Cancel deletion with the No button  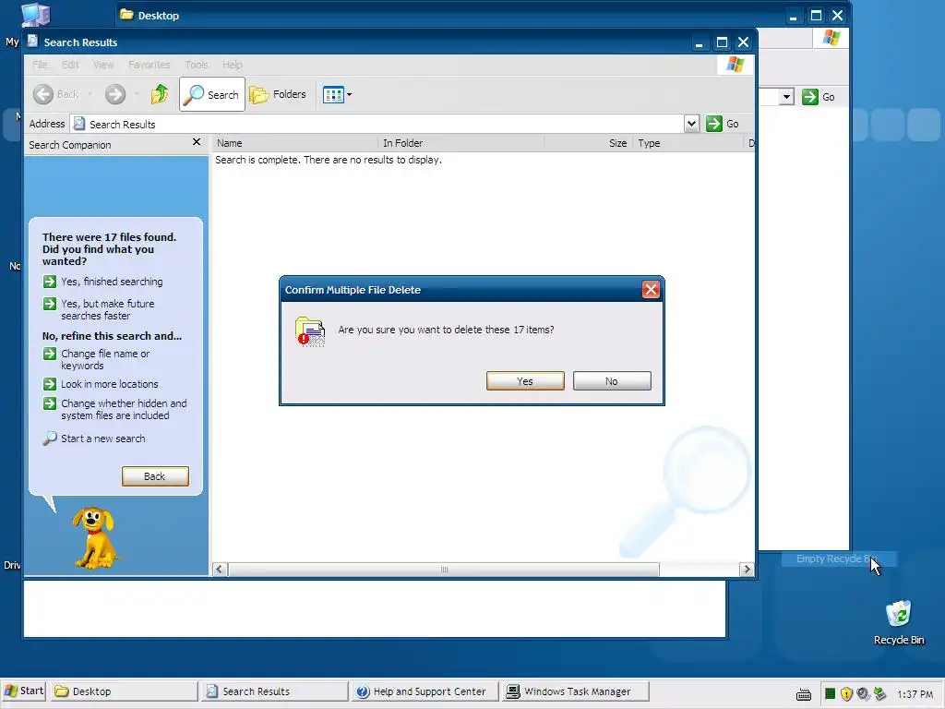[x=612, y=381]
